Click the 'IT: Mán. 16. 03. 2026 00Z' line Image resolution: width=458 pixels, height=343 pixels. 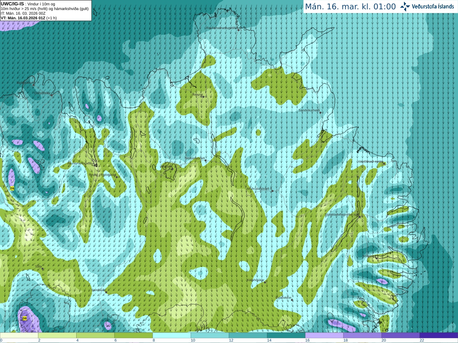point(23,13)
